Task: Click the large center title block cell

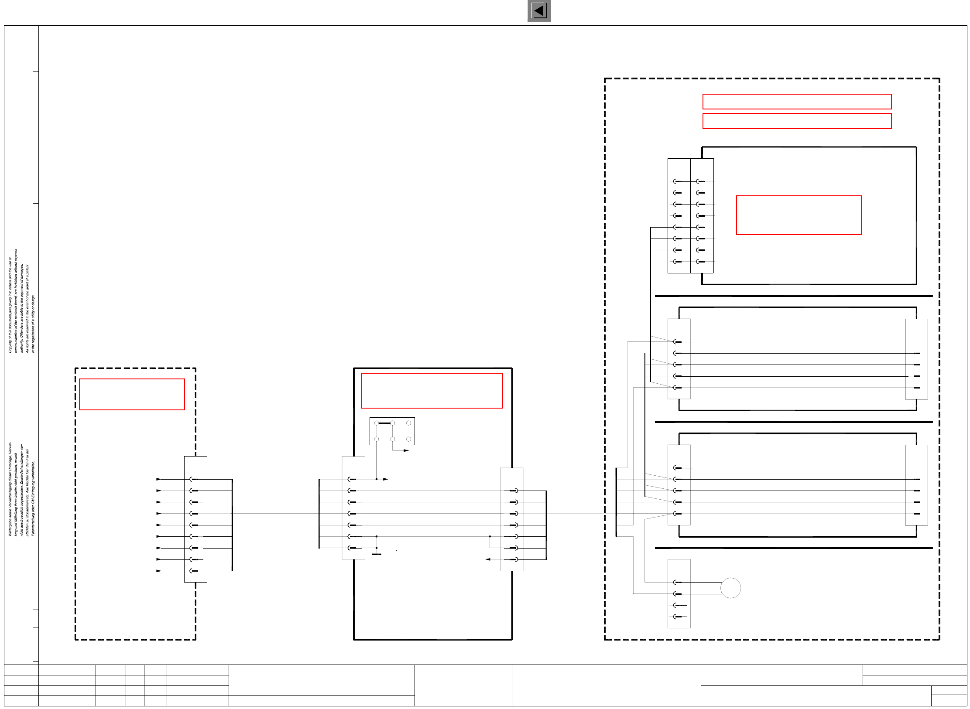Action: point(607,685)
